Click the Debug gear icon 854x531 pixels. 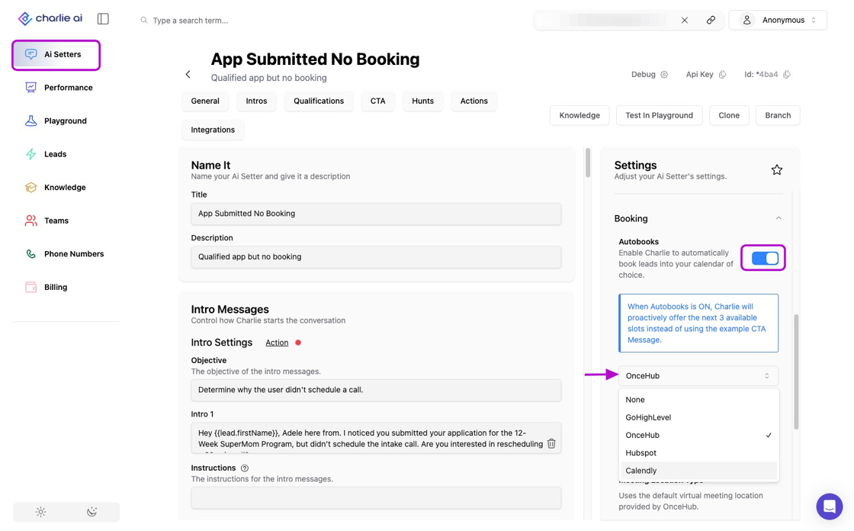(664, 75)
